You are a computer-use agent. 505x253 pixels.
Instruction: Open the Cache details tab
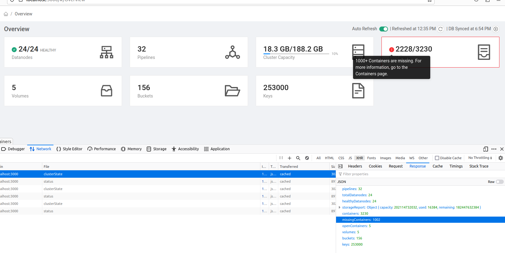[x=437, y=166]
